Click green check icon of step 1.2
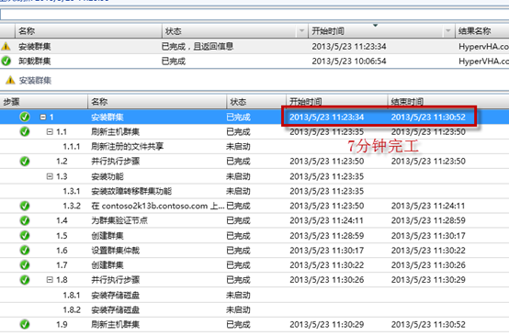Image resolution: width=509 pixels, height=336 pixels. click(x=25, y=162)
